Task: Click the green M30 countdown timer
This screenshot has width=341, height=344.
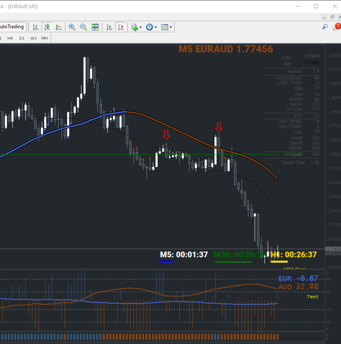Action: click(x=240, y=255)
